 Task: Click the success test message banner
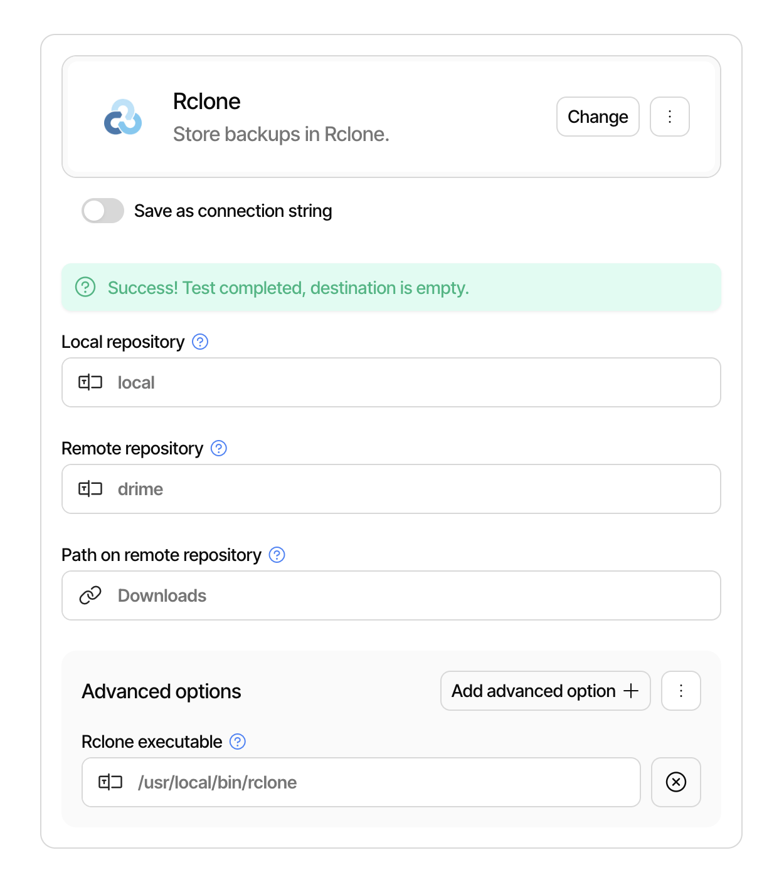[x=391, y=288]
